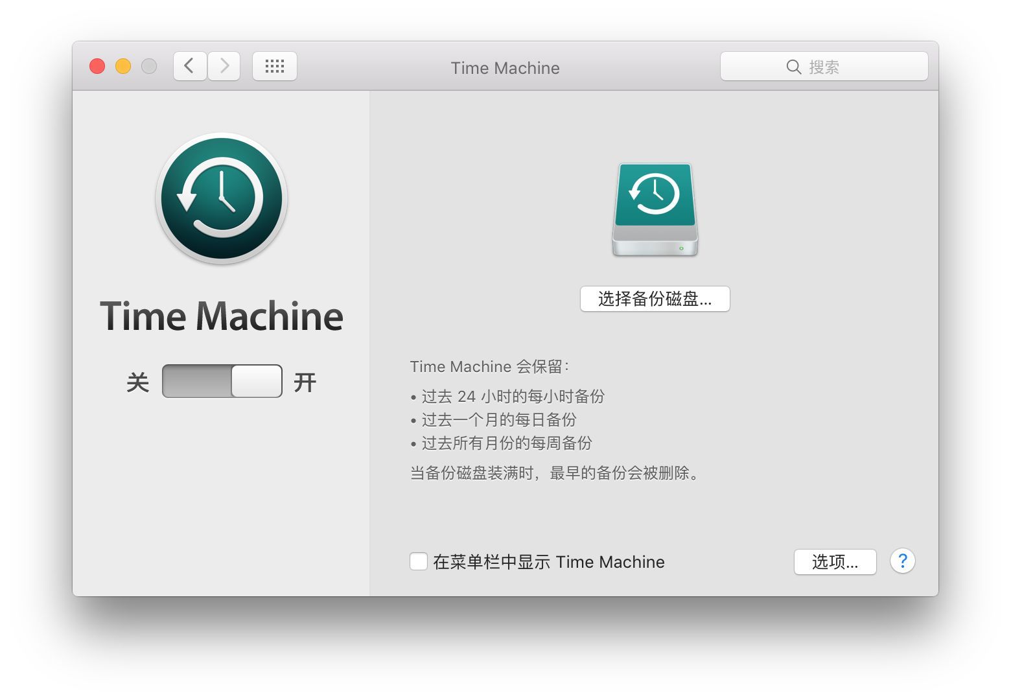Click the large Time Machine clock icon
Screen dimensions: 1011x700
pyautogui.click(x=222, y=198)
